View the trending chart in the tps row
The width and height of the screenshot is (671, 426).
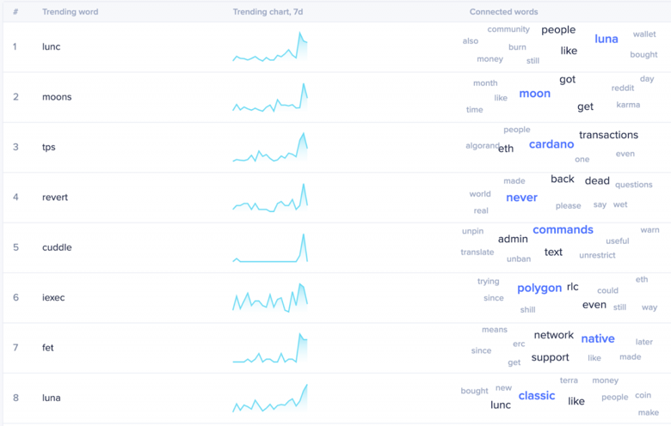tap(270, 148)
